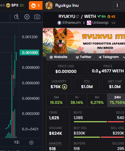Viewport: 125px width, 151px height.
Task: Click the TXNS 1,625 value
Action: pyautogui.click(x=54, y=118)
